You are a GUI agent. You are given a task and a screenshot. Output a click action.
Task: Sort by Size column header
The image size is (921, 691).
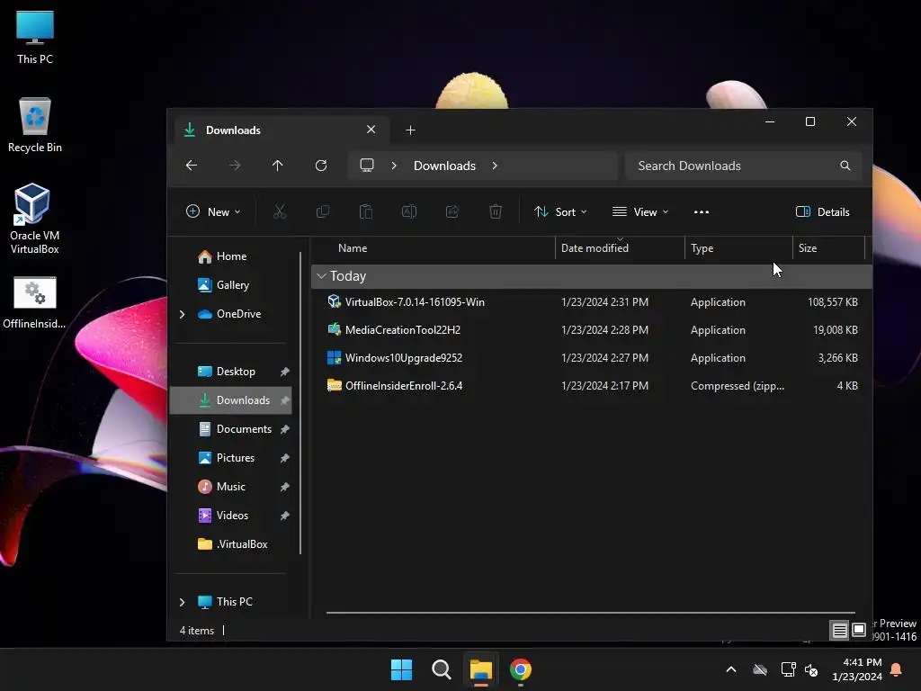(828, 248)
